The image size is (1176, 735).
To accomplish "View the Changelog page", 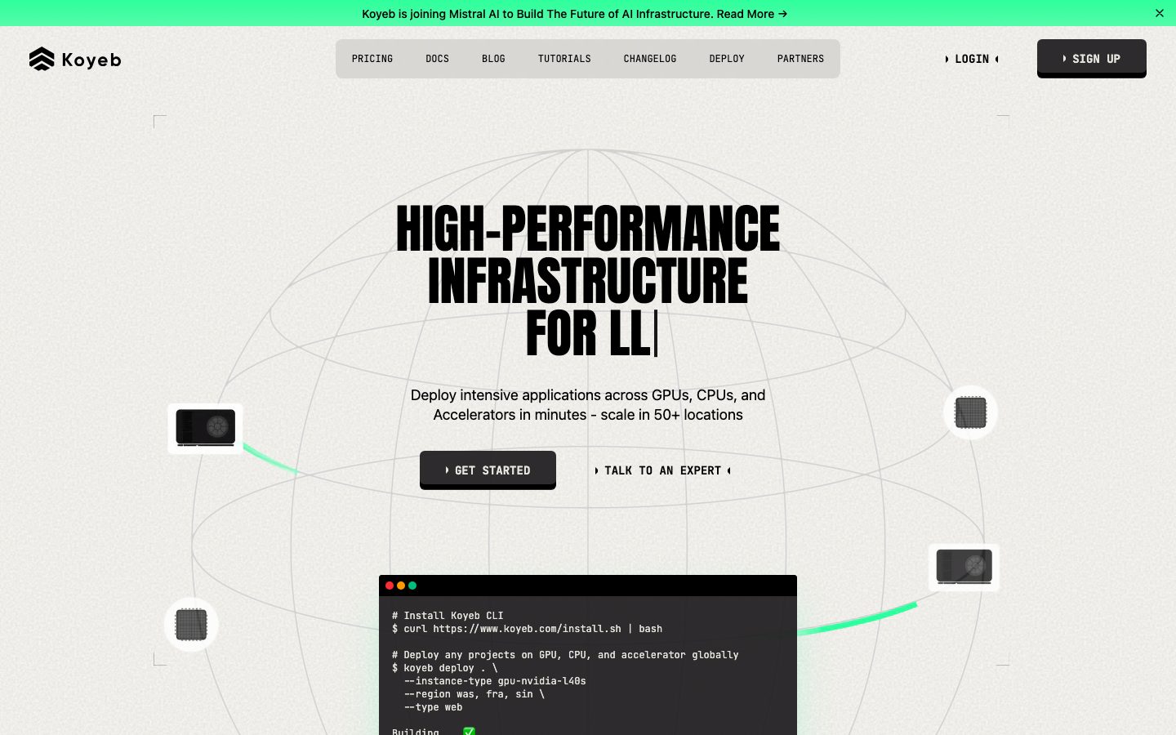I will [x=650, y=59].
